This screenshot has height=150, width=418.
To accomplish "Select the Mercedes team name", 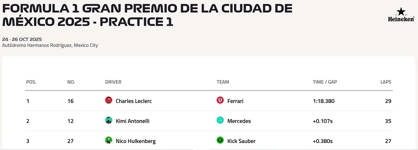I will click(x=239, y=121).
